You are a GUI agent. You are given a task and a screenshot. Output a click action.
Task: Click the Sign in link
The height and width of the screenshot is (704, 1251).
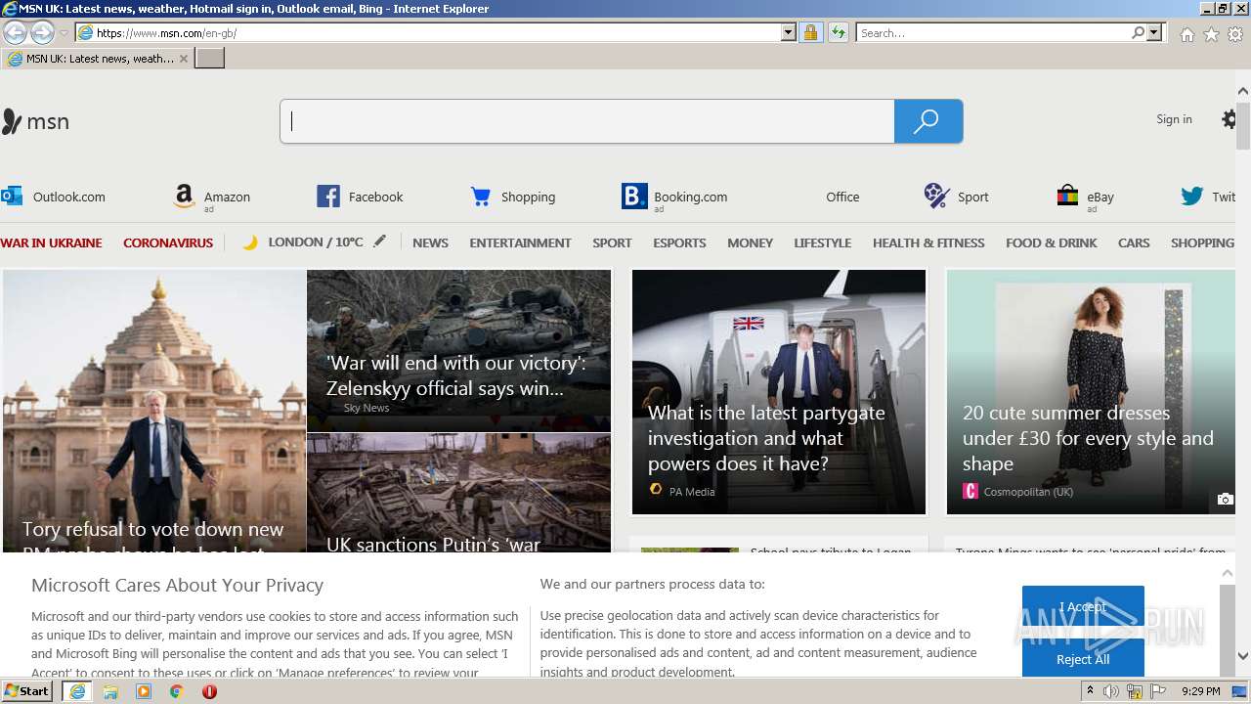[x=1174, y=119]
